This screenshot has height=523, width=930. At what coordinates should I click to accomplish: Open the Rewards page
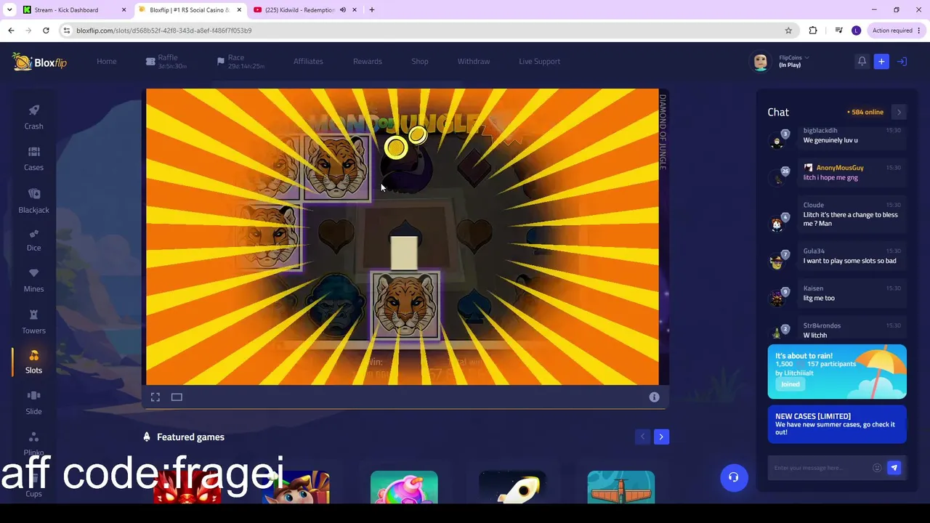(368, 62)
